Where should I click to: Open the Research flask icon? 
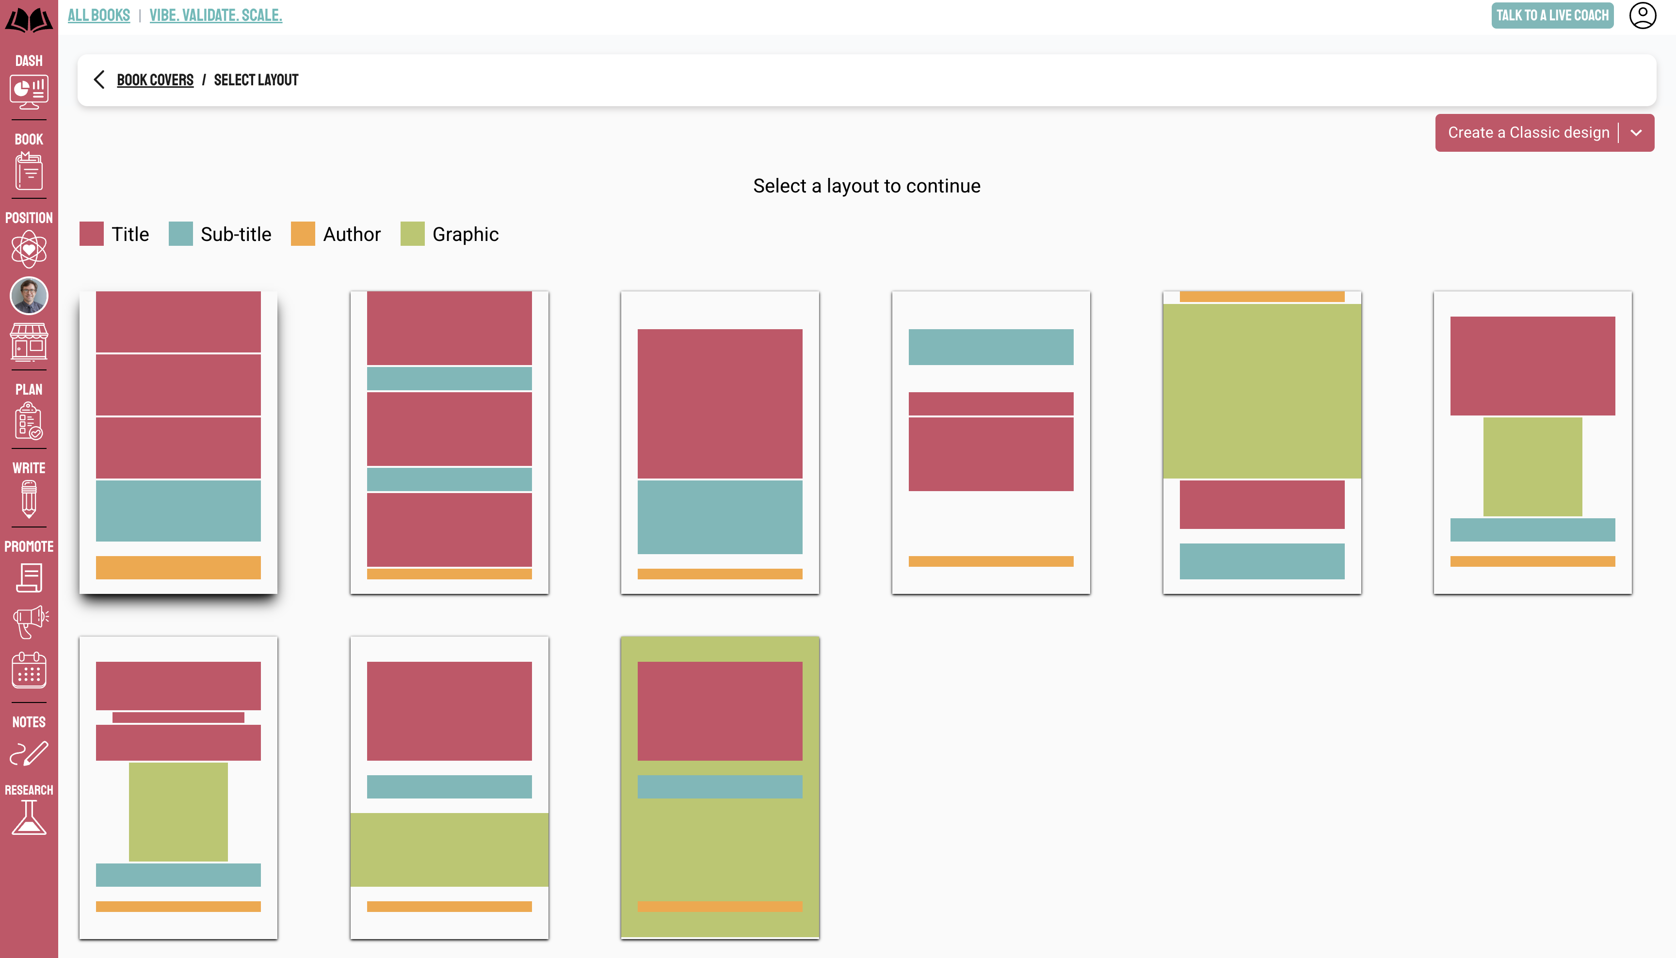29,818
